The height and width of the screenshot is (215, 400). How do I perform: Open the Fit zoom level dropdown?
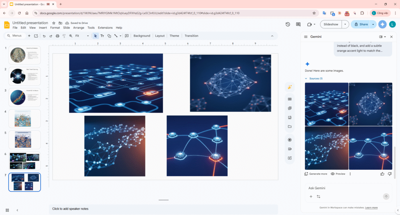click(x=83, y=36)
